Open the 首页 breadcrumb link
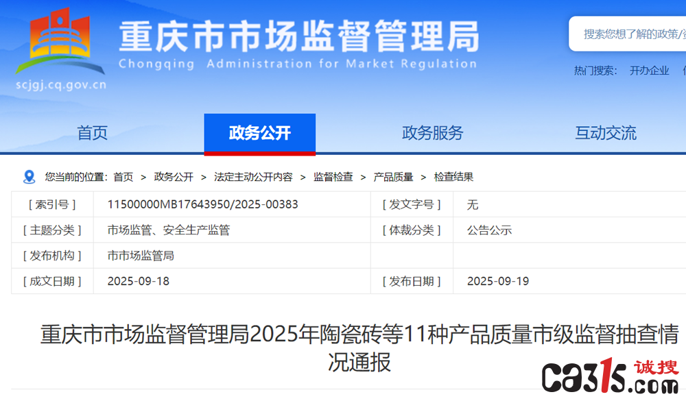686x401 pixels. click(x=123, y=177)
